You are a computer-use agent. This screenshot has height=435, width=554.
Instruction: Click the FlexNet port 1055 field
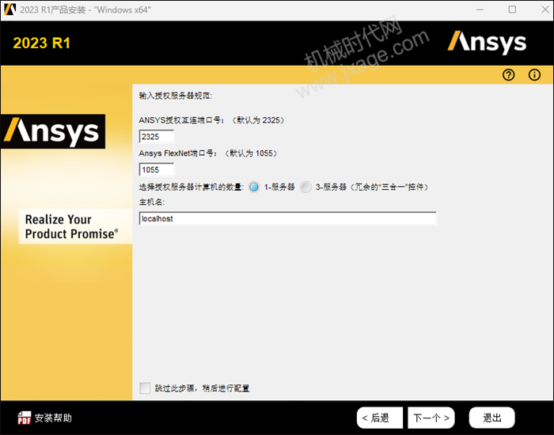click(x=157, y=170)
